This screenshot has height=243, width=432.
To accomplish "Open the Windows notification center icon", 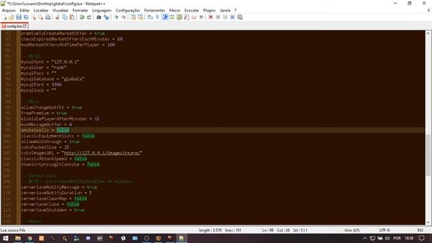I will 421,238.
